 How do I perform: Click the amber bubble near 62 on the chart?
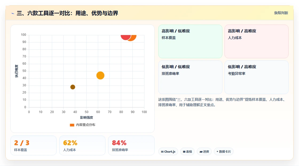click(100, 75)
